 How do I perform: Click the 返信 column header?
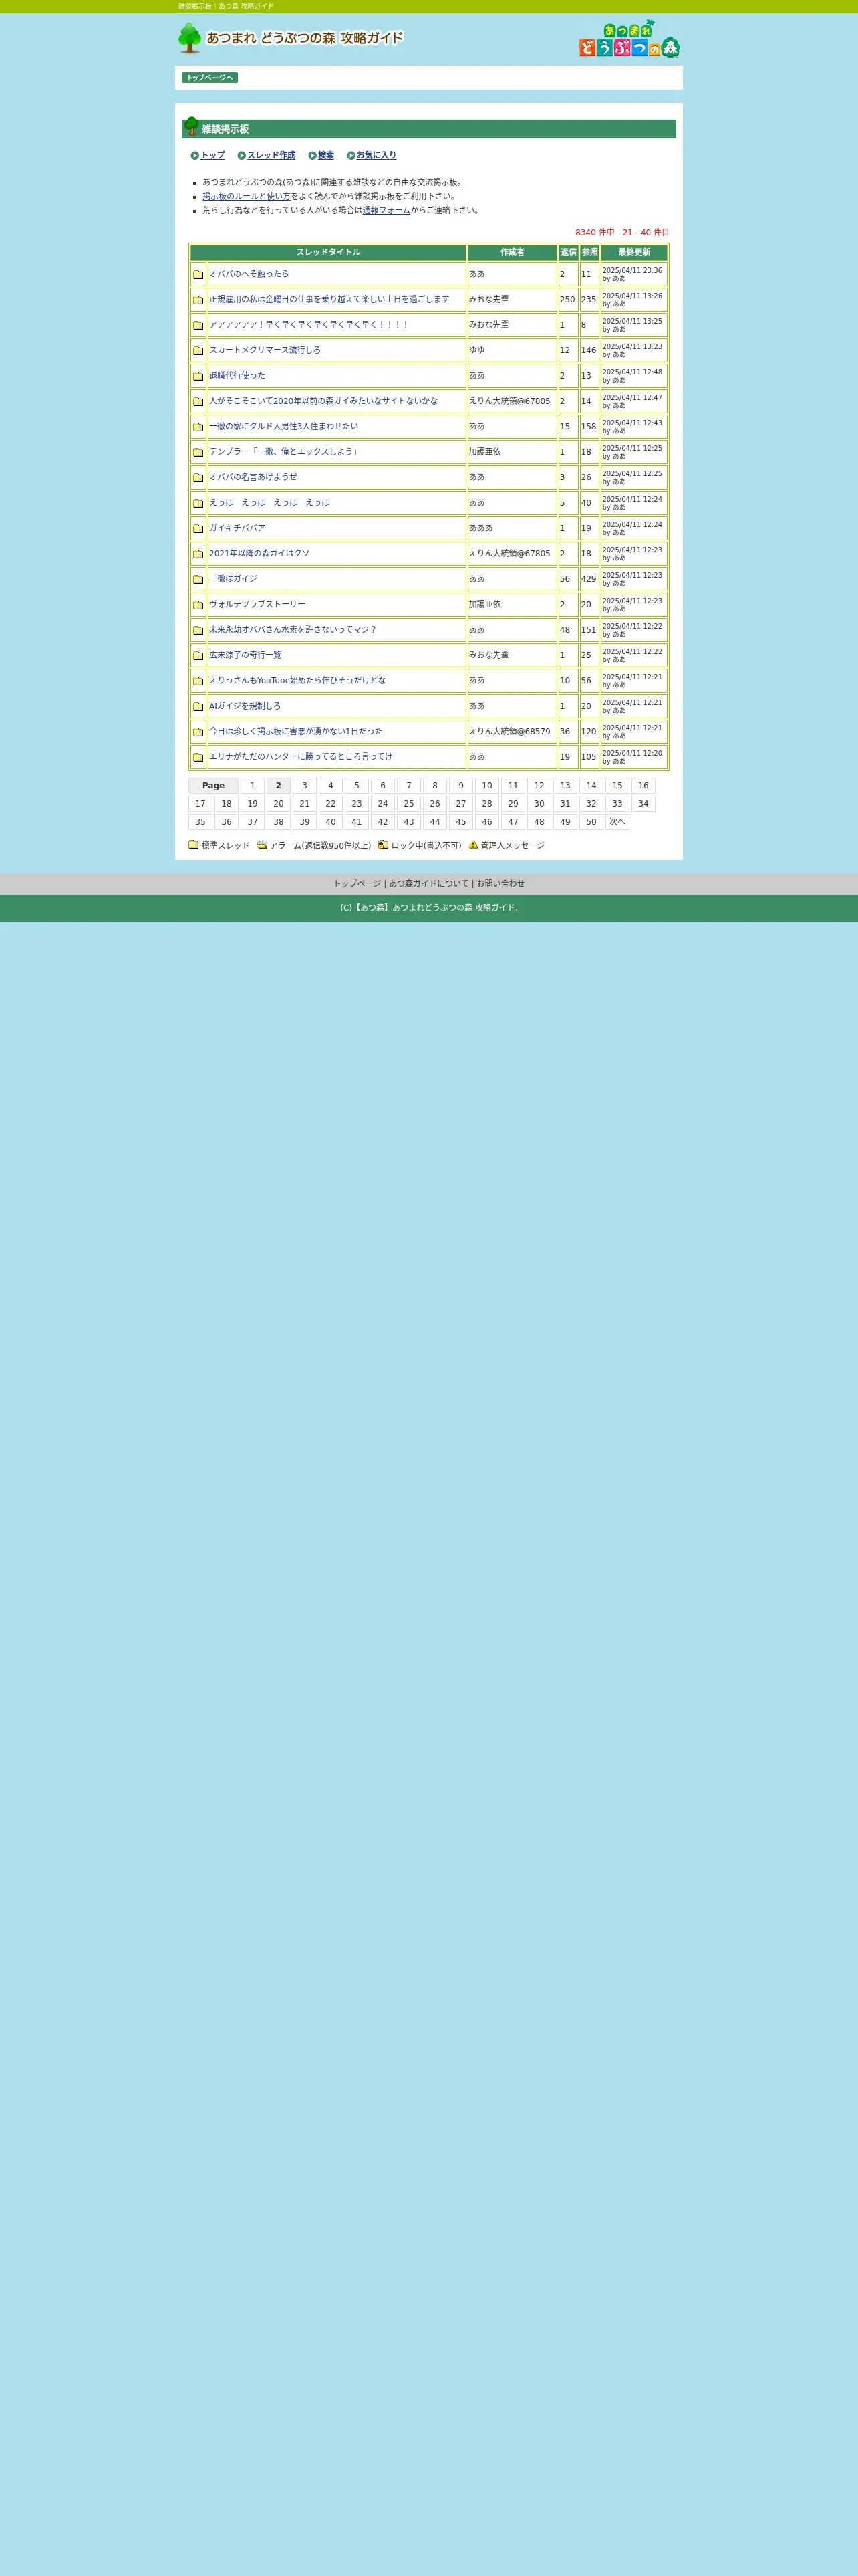coord(569,253)
